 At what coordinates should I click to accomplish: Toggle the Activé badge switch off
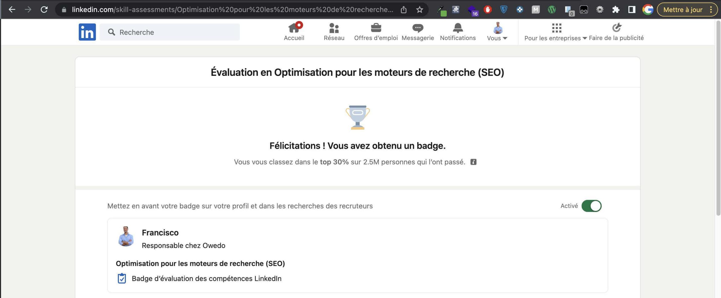coord(591,206)
